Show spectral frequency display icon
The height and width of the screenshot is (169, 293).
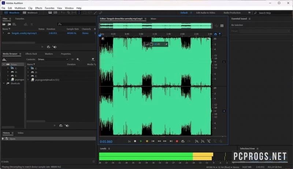click(x=50, y=13)
